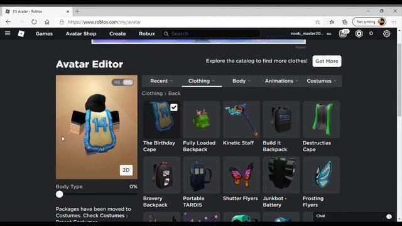Screen dimensions: 402x226
Task: Open the Games menu
Action: coord(44,33)
